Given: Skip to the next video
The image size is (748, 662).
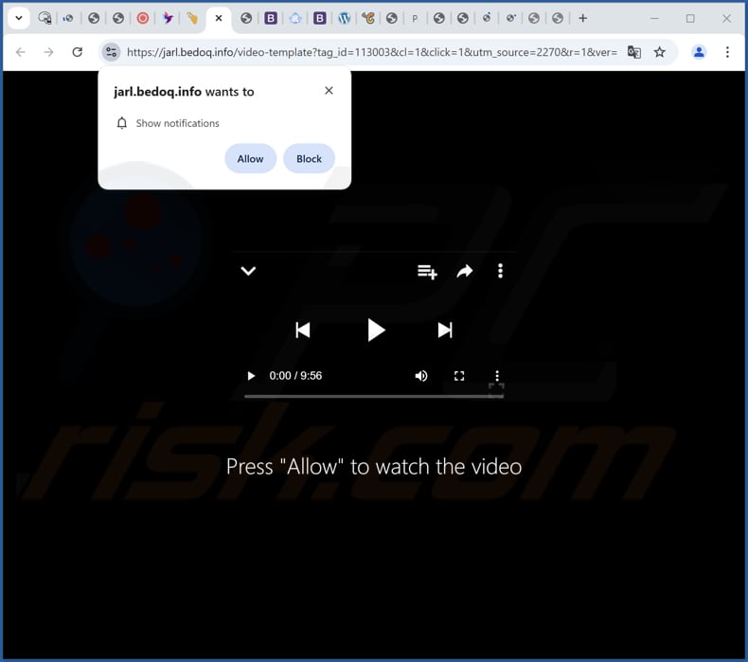Looking at the screenshot, I should pyautogui.click(x=445, y=330).
